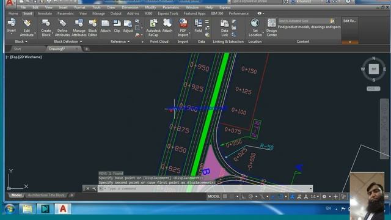Viewport: 391px width, 220px height.
Task: Click the ViewCube top face
Action: (373, 69)
